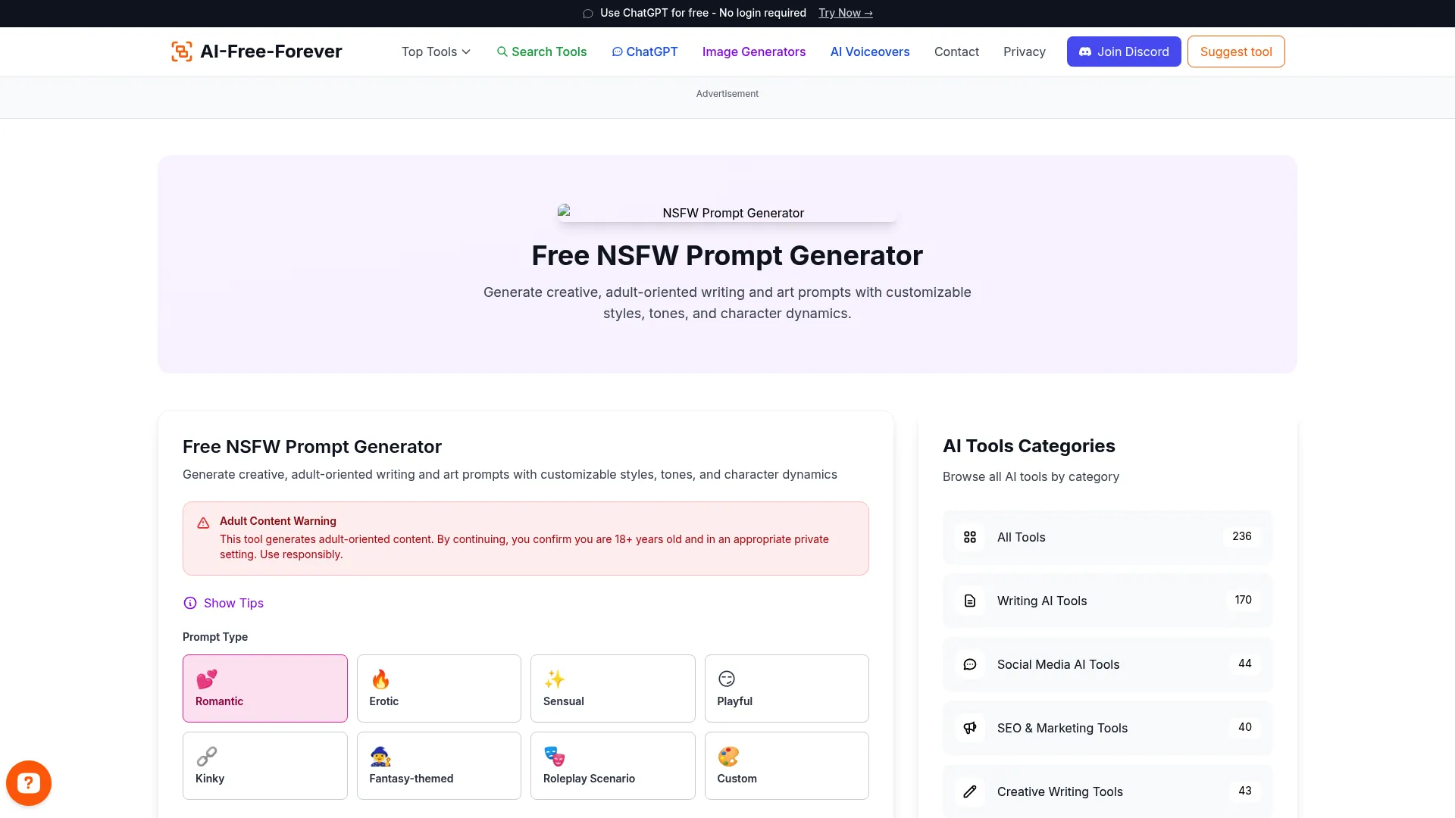The width and height of the screenshot is (1455, 818).
Task: Click the Writing AI Tools document icon
Action: point(970,600)
